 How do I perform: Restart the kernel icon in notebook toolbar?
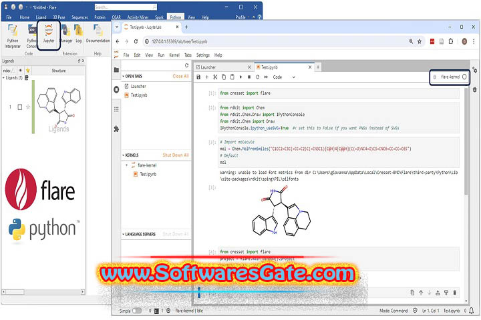(x=257, y=77)
